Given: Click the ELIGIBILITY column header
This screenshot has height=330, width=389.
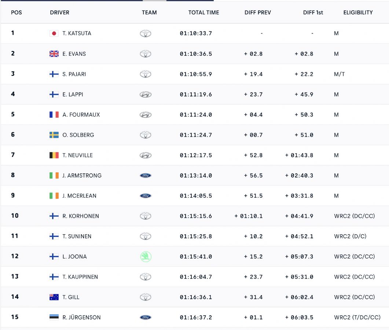Looking at the screenshot, I should pos(358,12).
